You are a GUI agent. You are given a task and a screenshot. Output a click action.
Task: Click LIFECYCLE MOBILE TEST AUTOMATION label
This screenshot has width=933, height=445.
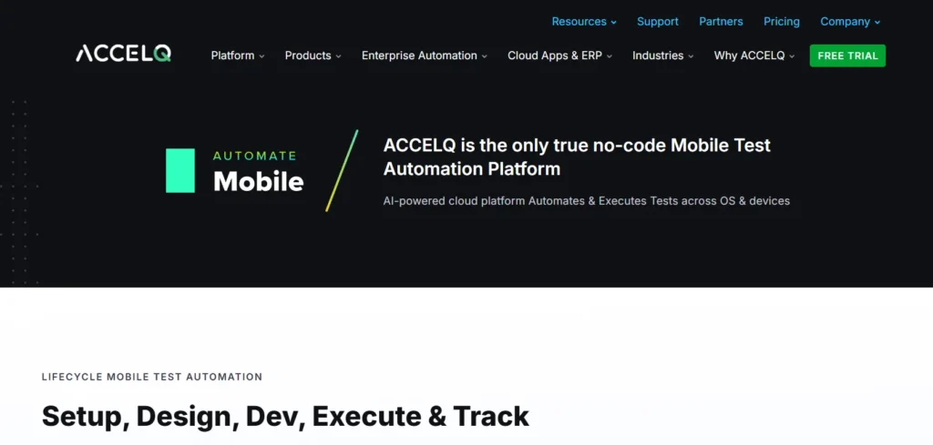pyautogui.click(x=152, y=377)
